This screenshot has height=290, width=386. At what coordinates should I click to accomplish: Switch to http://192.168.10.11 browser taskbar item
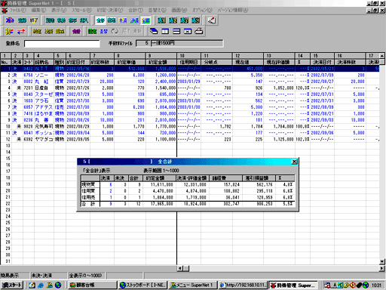coord(243,285)
